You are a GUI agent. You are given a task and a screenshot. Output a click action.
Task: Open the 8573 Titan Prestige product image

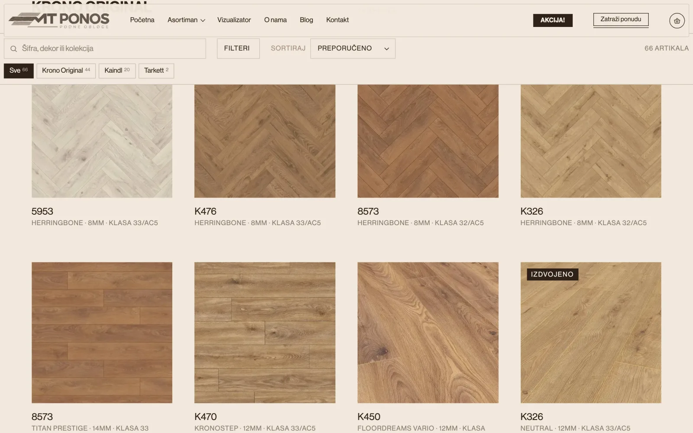point(102,333)
